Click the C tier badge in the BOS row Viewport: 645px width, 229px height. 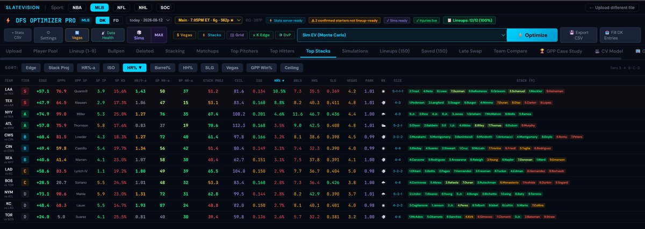25,182
